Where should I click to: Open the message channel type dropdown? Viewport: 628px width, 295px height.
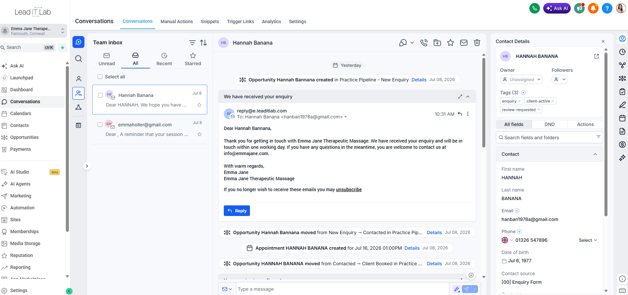point(227,289)
